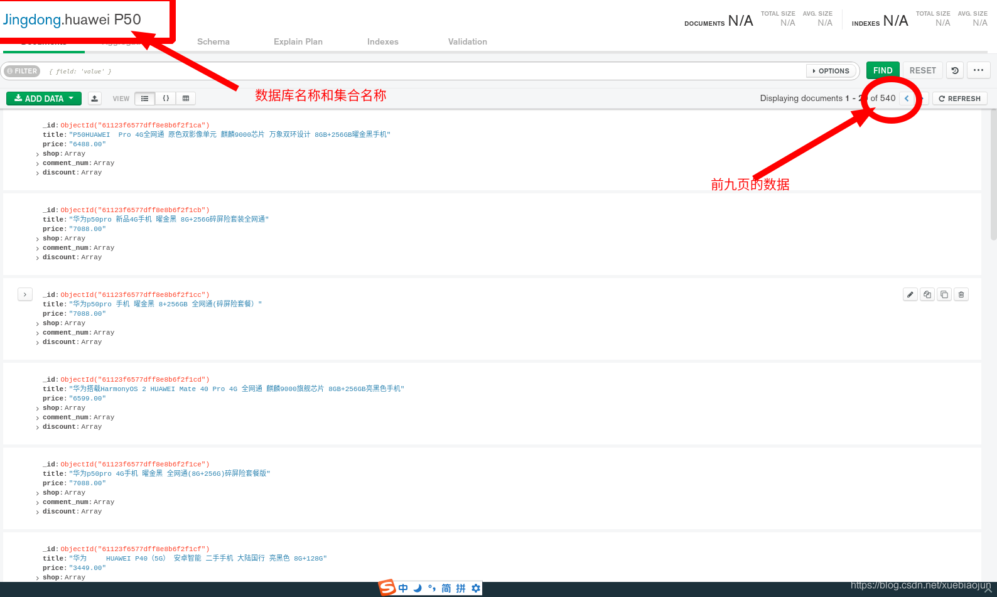Click the FIND button
The width and height of the screenshot is (997, 597).
[883, 70]
